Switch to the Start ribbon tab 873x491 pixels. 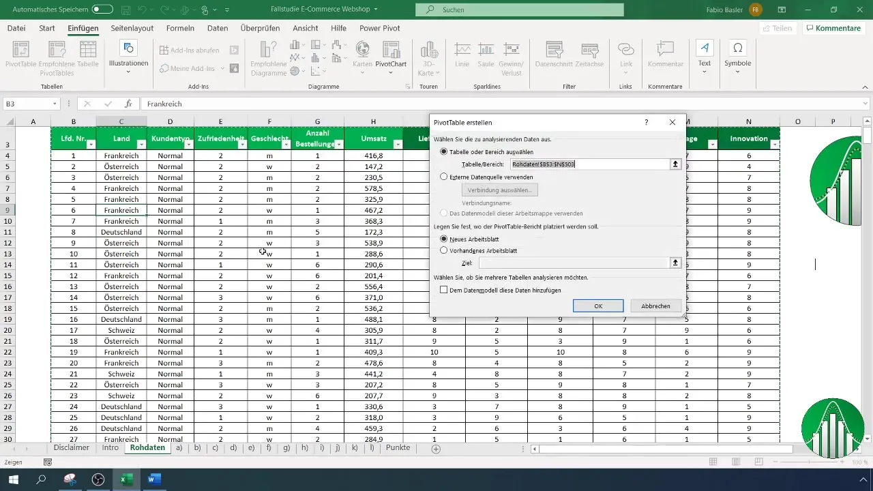(47, 28)
